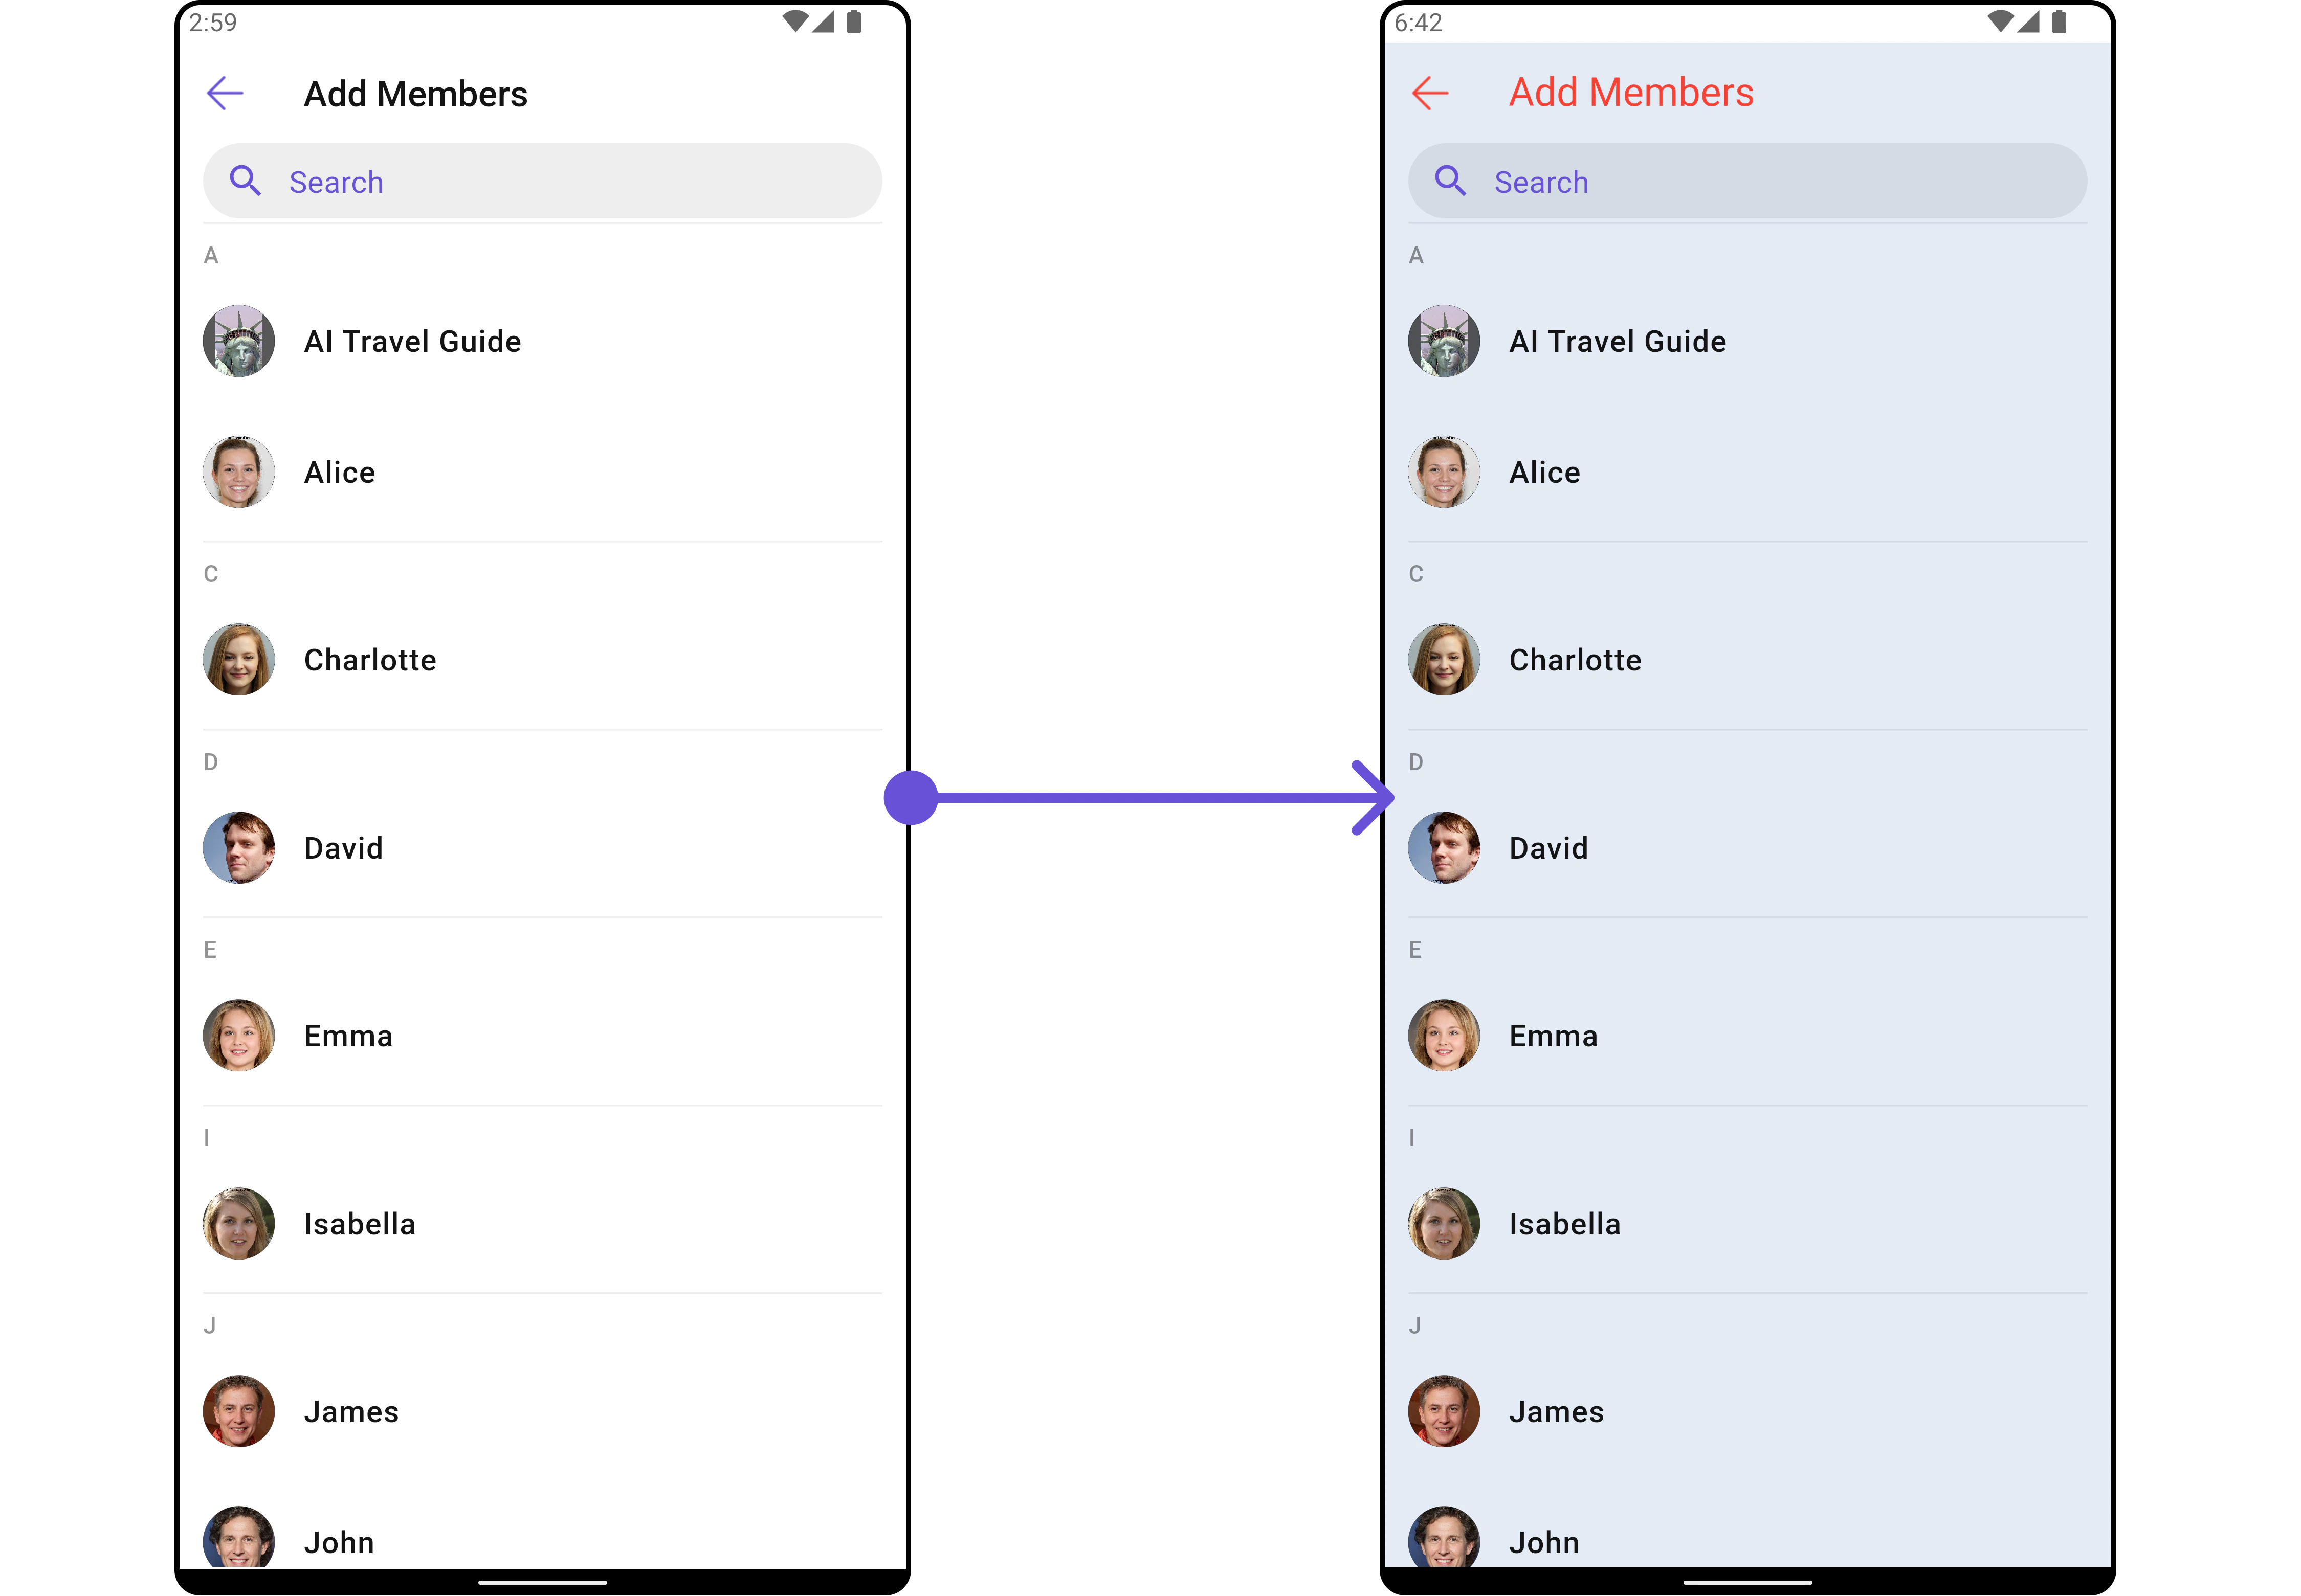Tap the home gesture bar on left phone
2301x1596 pixels.
point(542,1582)
